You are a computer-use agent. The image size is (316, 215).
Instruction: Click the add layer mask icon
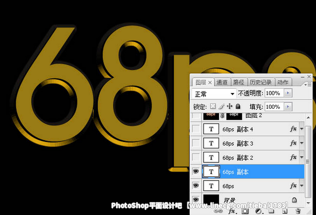[245, 212]
